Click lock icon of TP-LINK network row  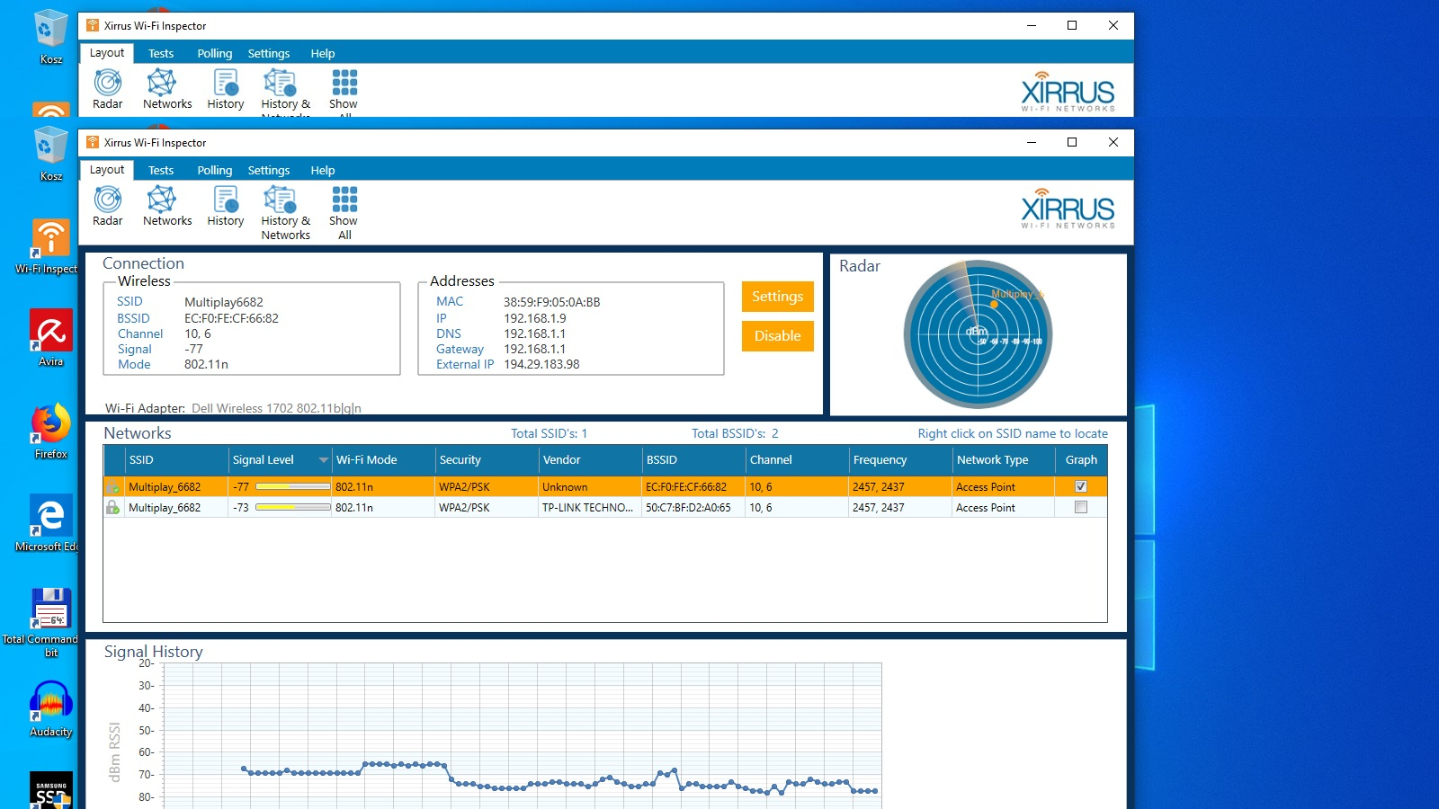coord(112,507)
